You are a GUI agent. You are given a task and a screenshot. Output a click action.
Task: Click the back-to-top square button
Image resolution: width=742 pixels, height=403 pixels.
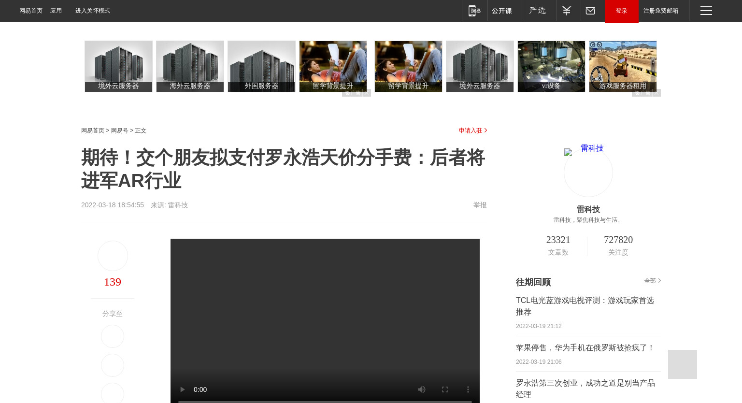683,364
